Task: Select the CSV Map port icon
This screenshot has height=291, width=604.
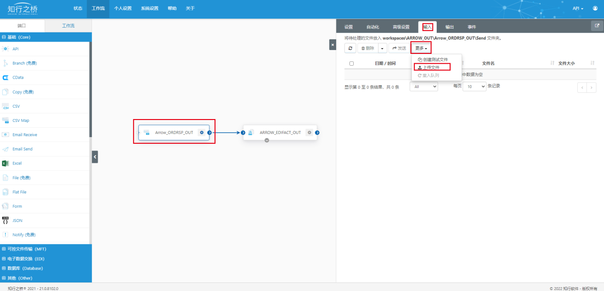Action: coord(6,120)
